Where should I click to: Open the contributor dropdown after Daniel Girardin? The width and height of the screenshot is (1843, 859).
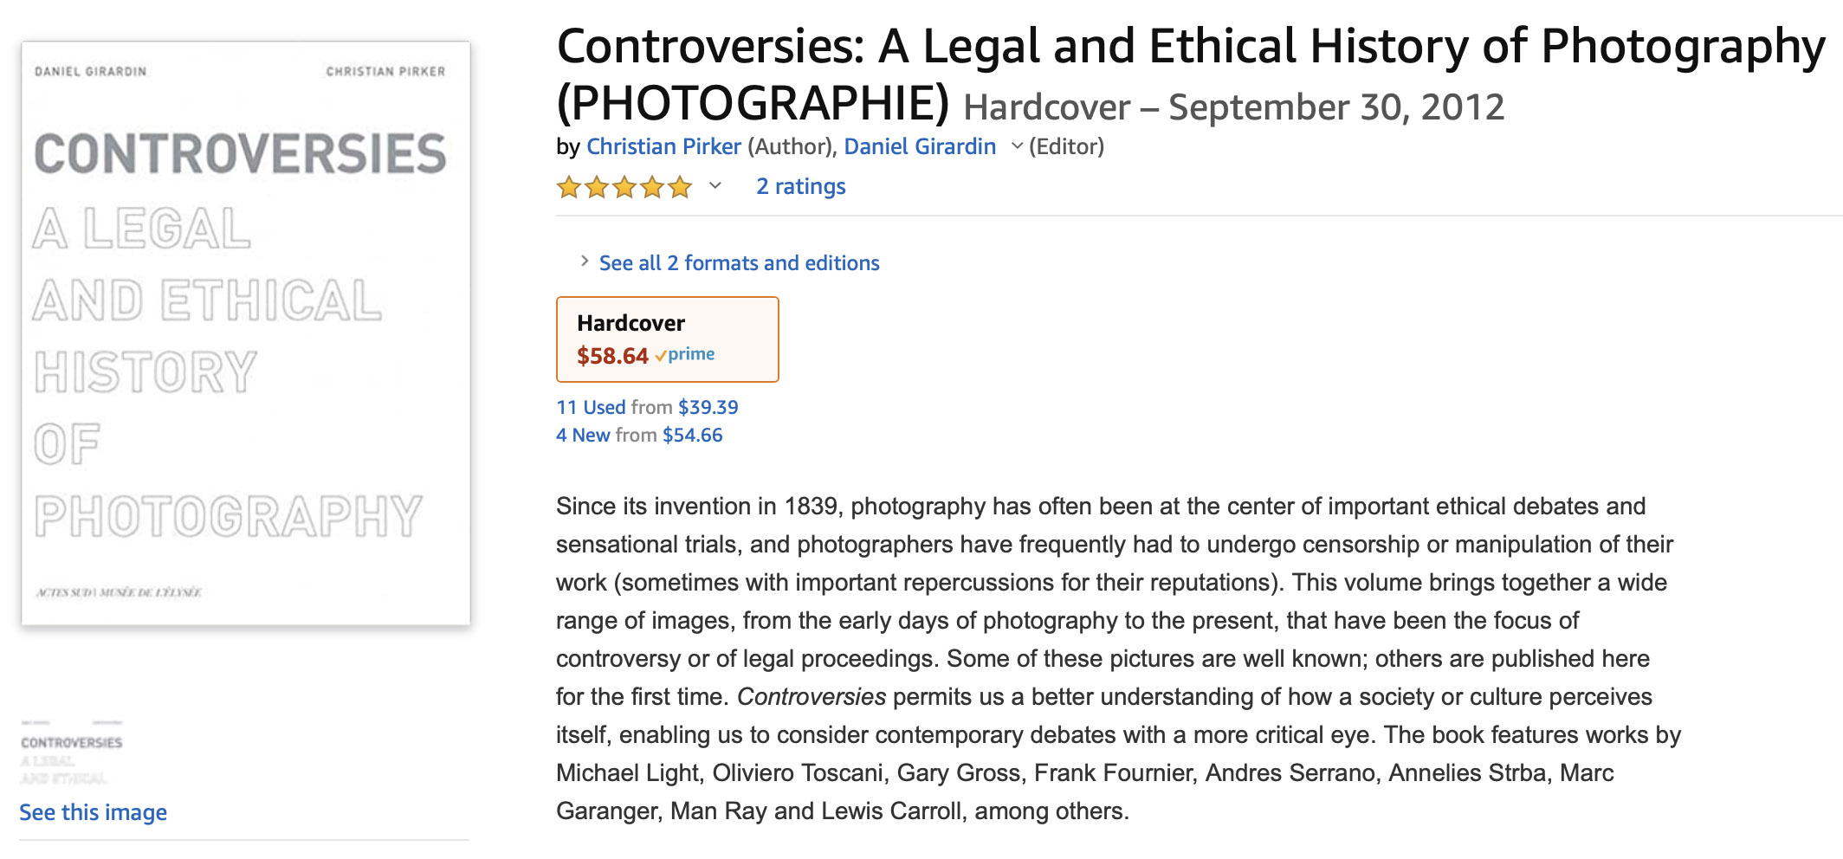1017,146
